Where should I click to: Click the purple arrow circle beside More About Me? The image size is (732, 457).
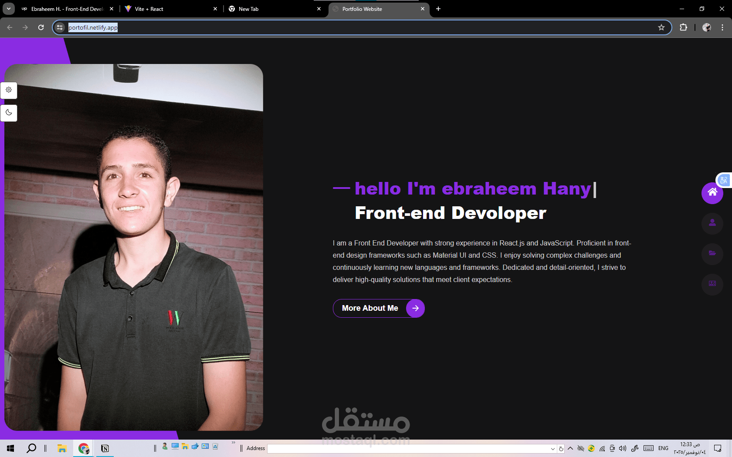tap(415, 308)
